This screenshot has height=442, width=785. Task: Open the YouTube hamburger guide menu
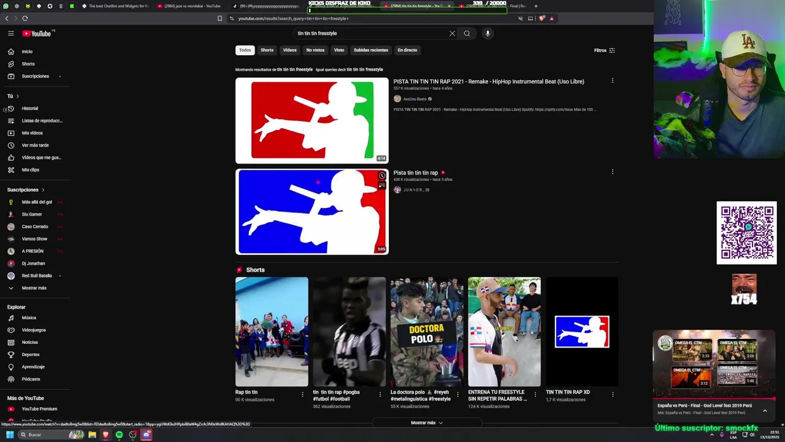point(11,33)
